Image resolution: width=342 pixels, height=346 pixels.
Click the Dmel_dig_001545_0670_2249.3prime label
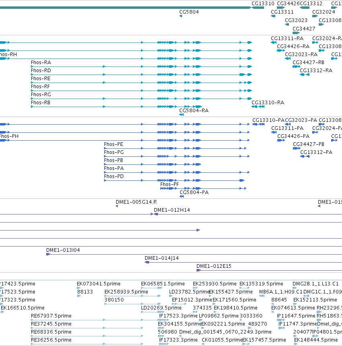[225, 332]
